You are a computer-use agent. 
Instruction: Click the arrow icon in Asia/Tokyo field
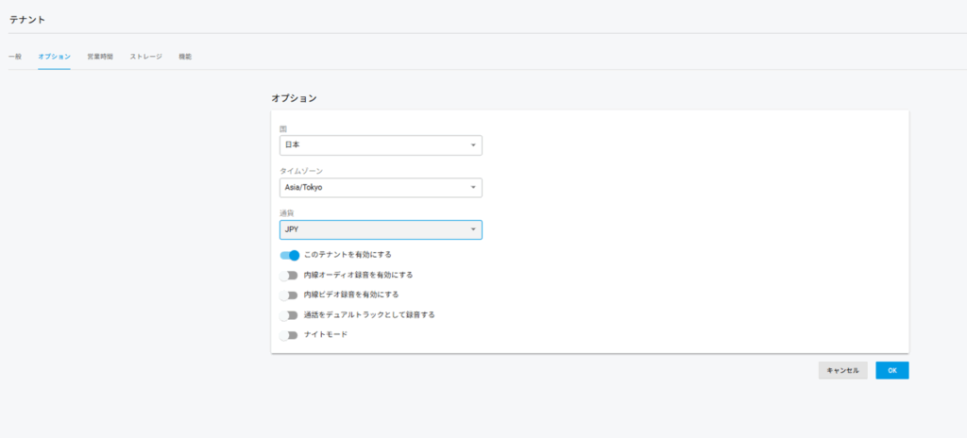click(x=472, y=188)
